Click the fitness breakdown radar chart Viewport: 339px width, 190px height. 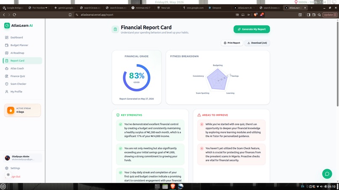click(217, 79)
